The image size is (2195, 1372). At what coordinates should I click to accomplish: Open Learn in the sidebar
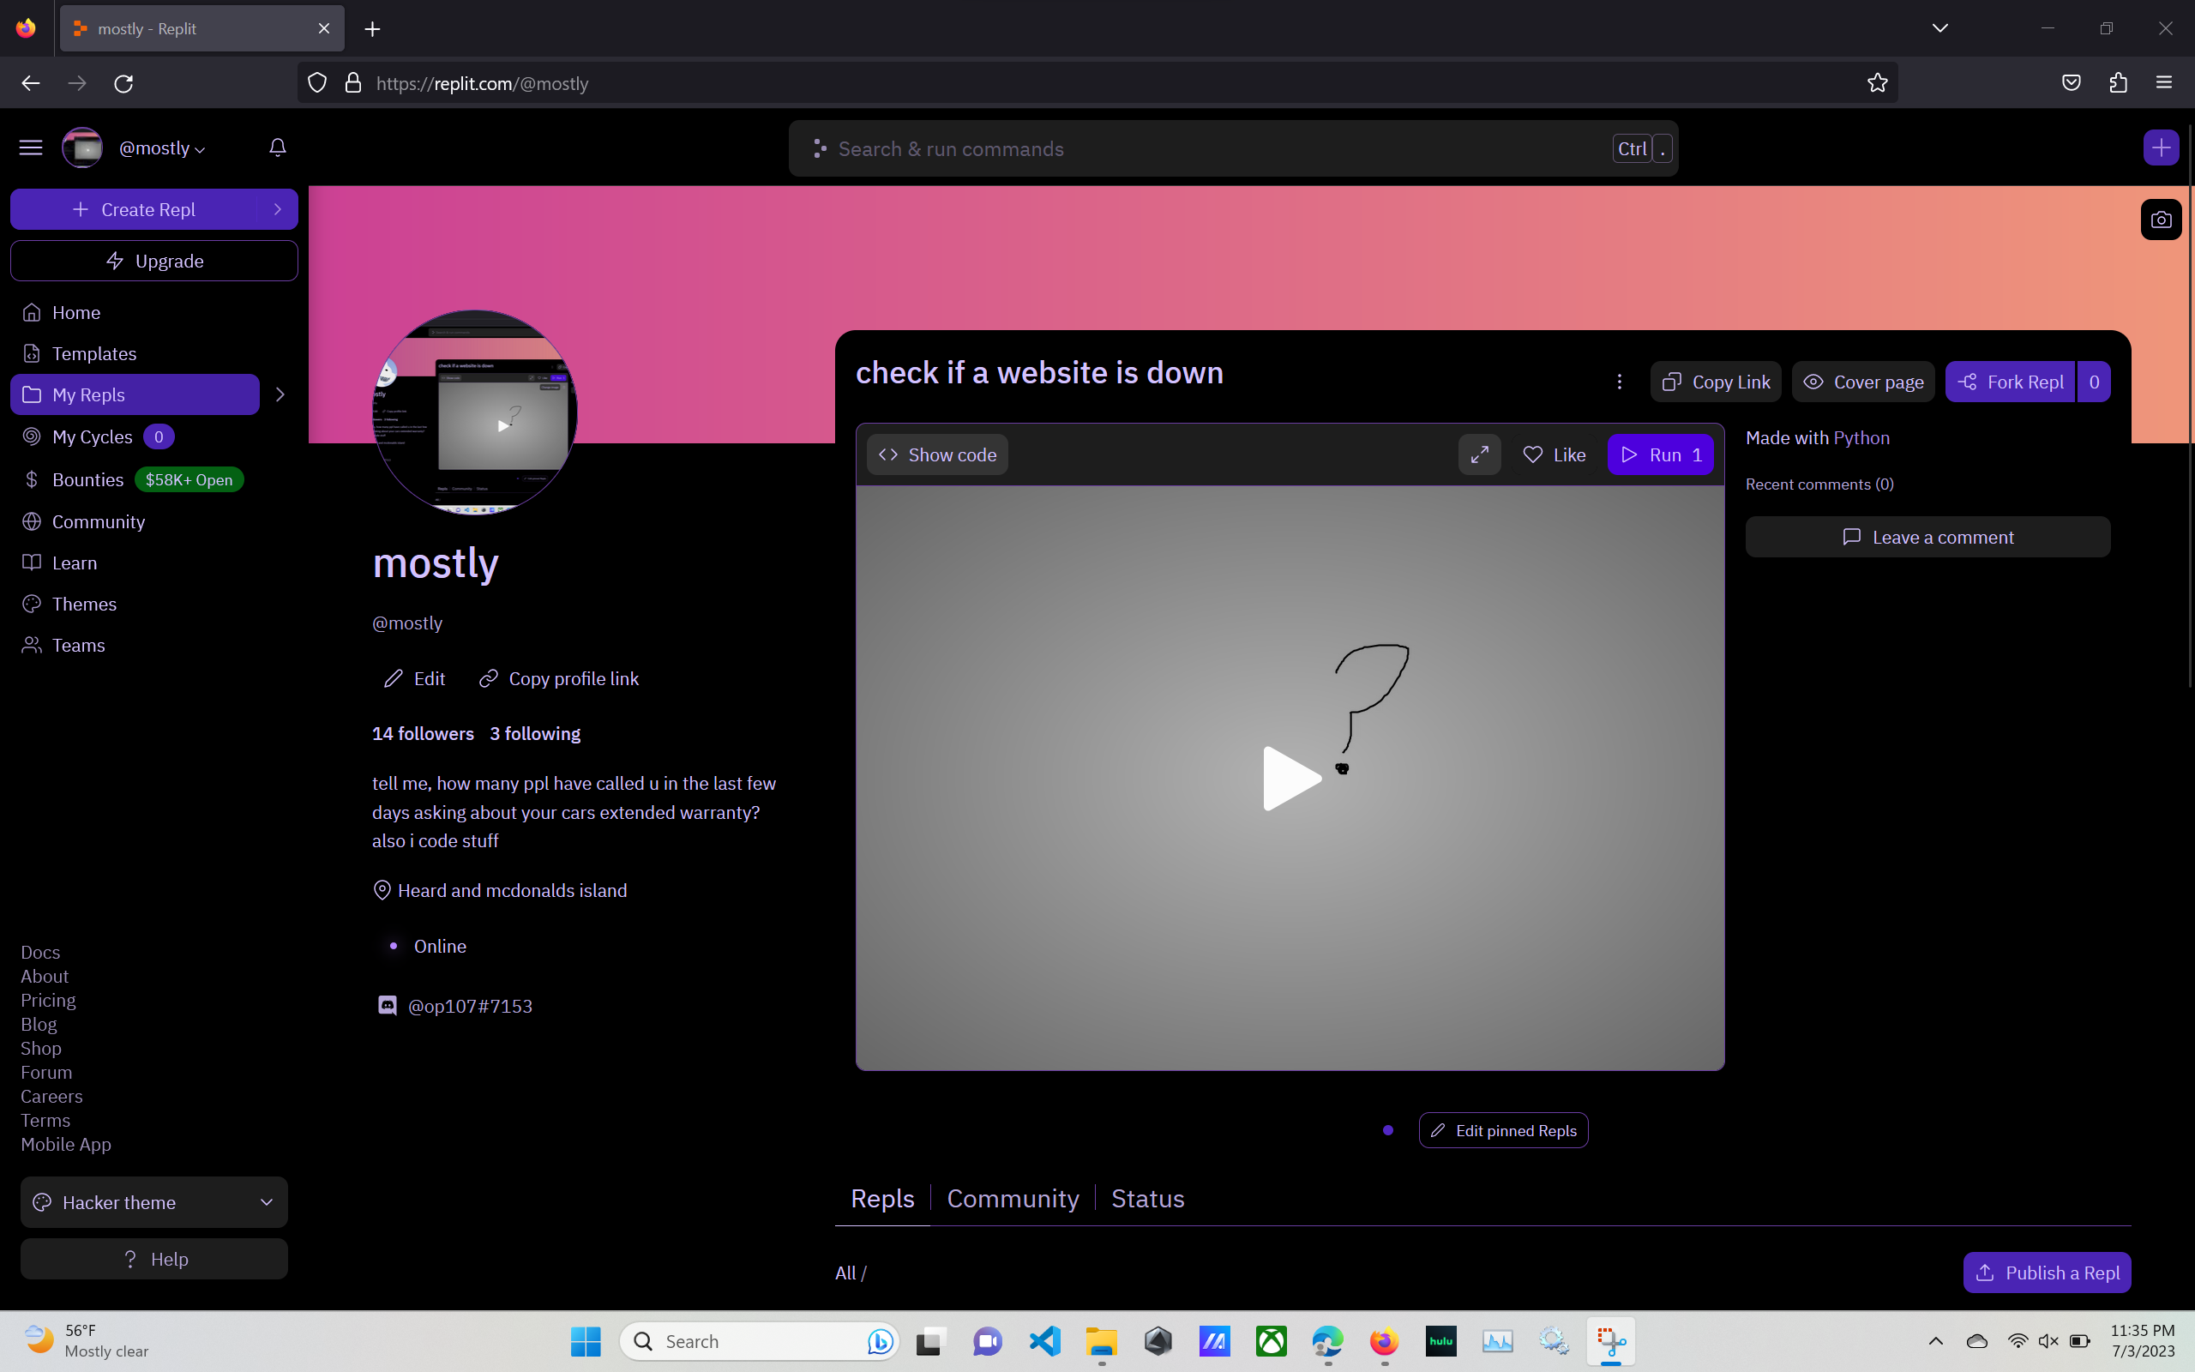tap(135, 563)
